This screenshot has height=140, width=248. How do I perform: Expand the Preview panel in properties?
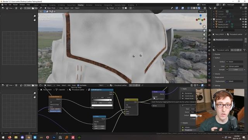pos(217,54)
